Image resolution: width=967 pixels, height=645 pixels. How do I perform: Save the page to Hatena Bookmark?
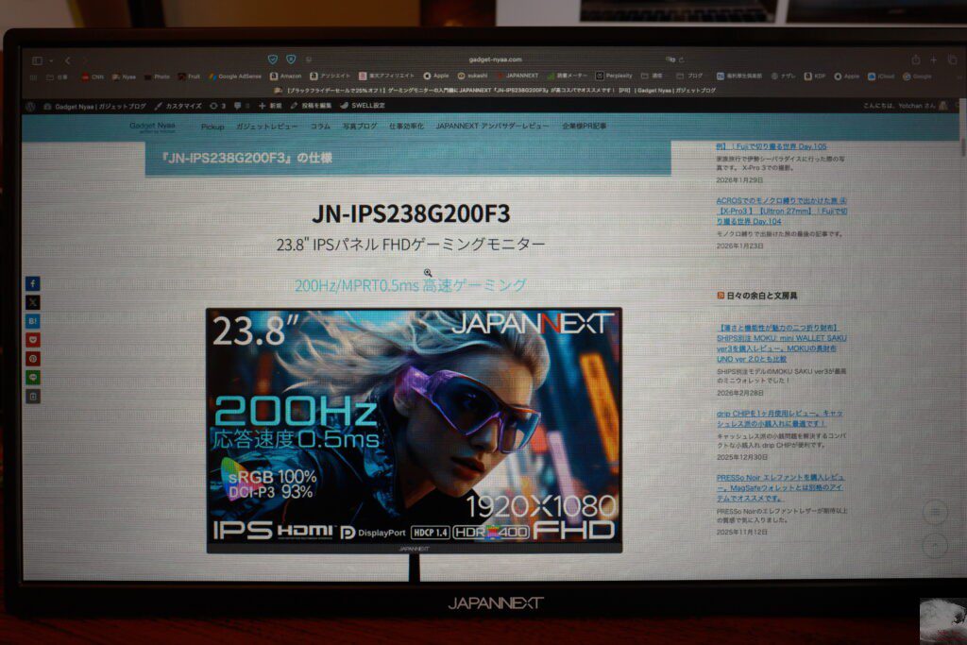point(33,321)
